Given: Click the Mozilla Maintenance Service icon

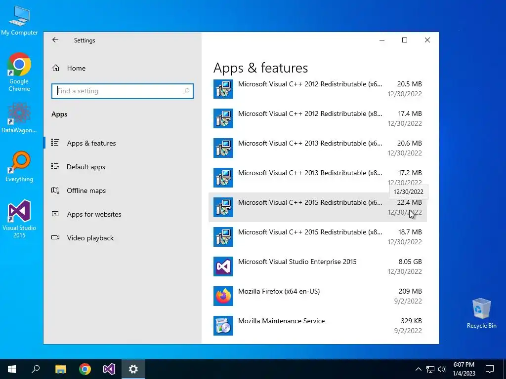Looking at the screenshot, I should point(223,326).
